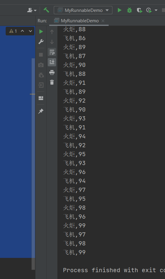Toggle scroll to end of console
The height and width of the screenshot is (279, 165).
[x=52, y=62]
